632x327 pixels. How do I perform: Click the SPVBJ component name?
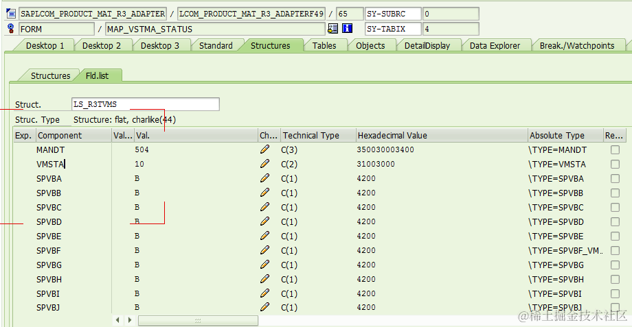click(x=48, y=307)
